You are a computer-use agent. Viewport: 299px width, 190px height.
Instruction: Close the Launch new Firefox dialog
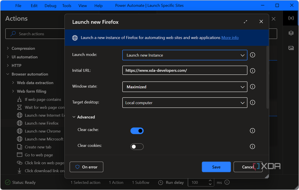[x=261, y=22]
